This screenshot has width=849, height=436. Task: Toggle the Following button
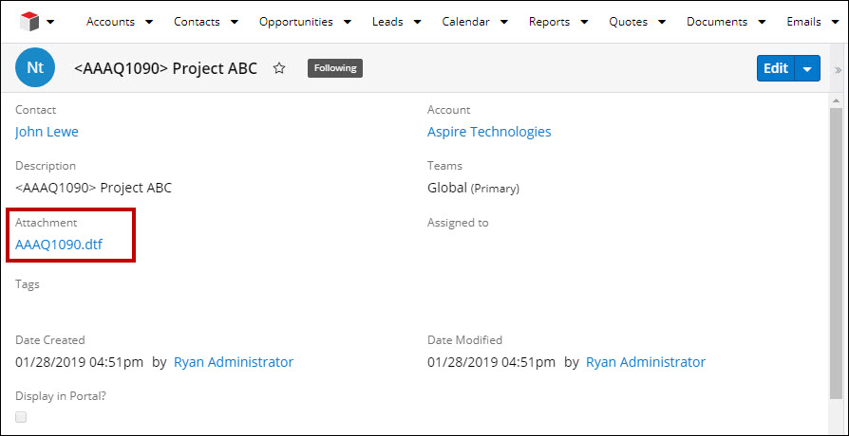pos(334,68)
